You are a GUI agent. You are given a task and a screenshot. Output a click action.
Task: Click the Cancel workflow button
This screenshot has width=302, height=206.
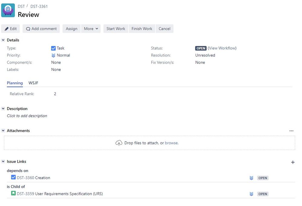click(165, 29)
